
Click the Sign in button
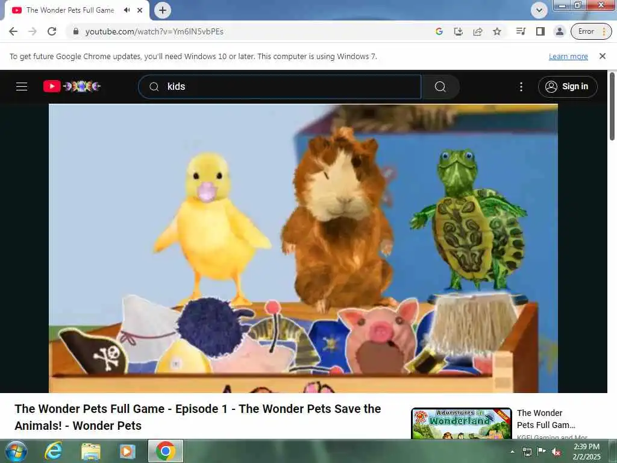click(x=568, y=87)
